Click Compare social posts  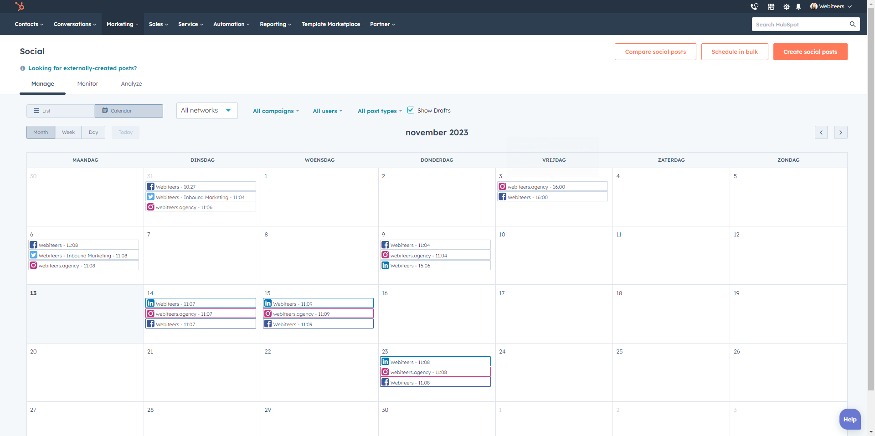pos(655,51)
